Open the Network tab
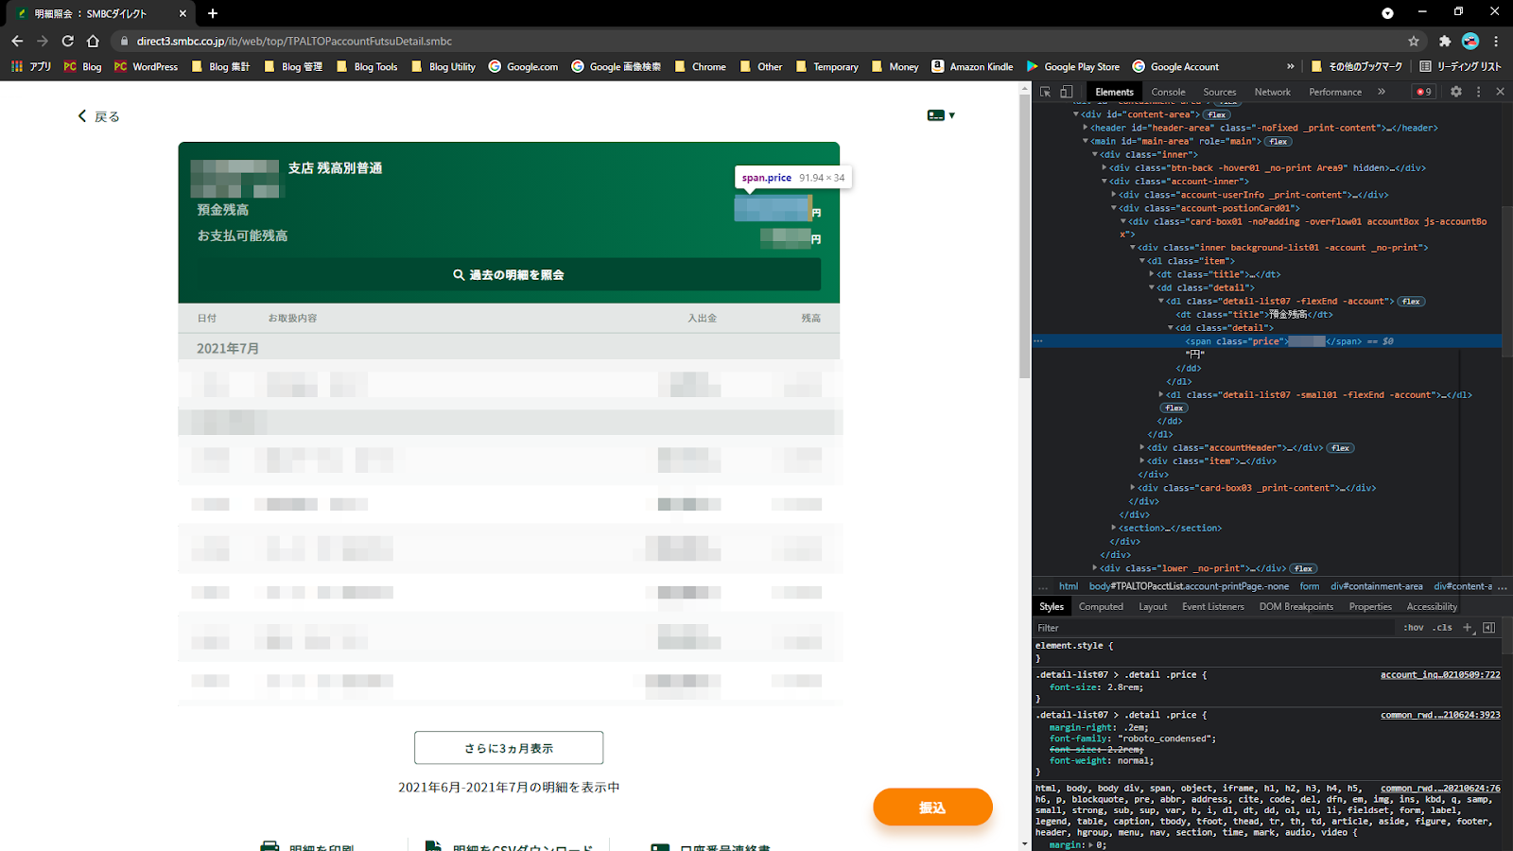 (x=1272, y=92)
